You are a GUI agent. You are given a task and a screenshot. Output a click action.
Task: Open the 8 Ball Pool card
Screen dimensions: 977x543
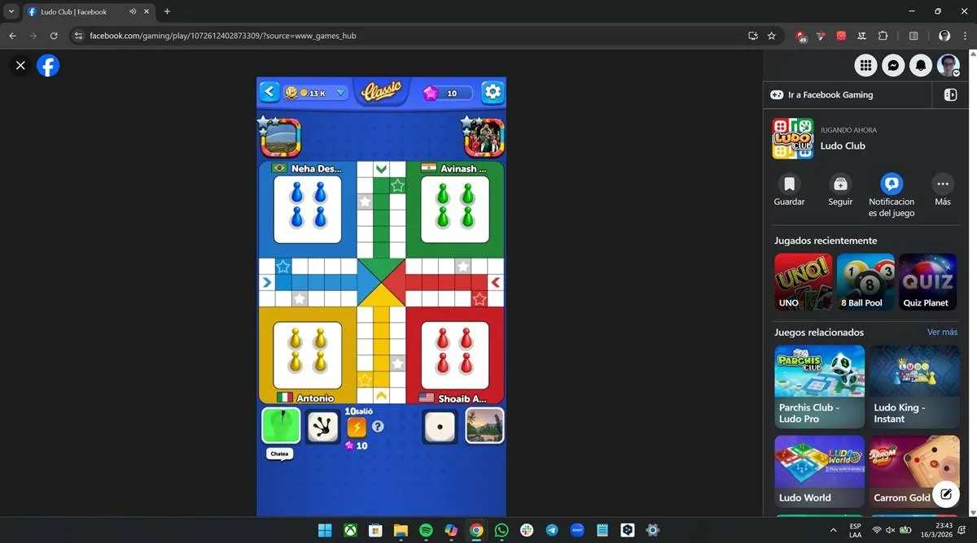click(x=865, y=281)
